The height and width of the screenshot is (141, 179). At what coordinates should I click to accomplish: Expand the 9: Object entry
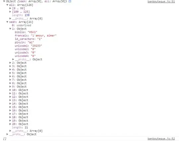(x=10, y=87)
